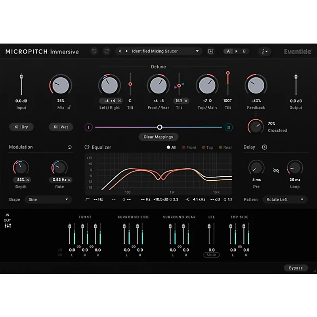This screenshot has height=317, width=317.
Task: Toggle Kill Wet
Action: 61,127
